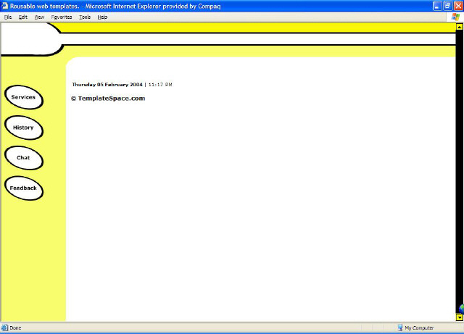This screenshot has width=464, height=334.
Task: Click the date and time text
Action: tap(122, 85)
